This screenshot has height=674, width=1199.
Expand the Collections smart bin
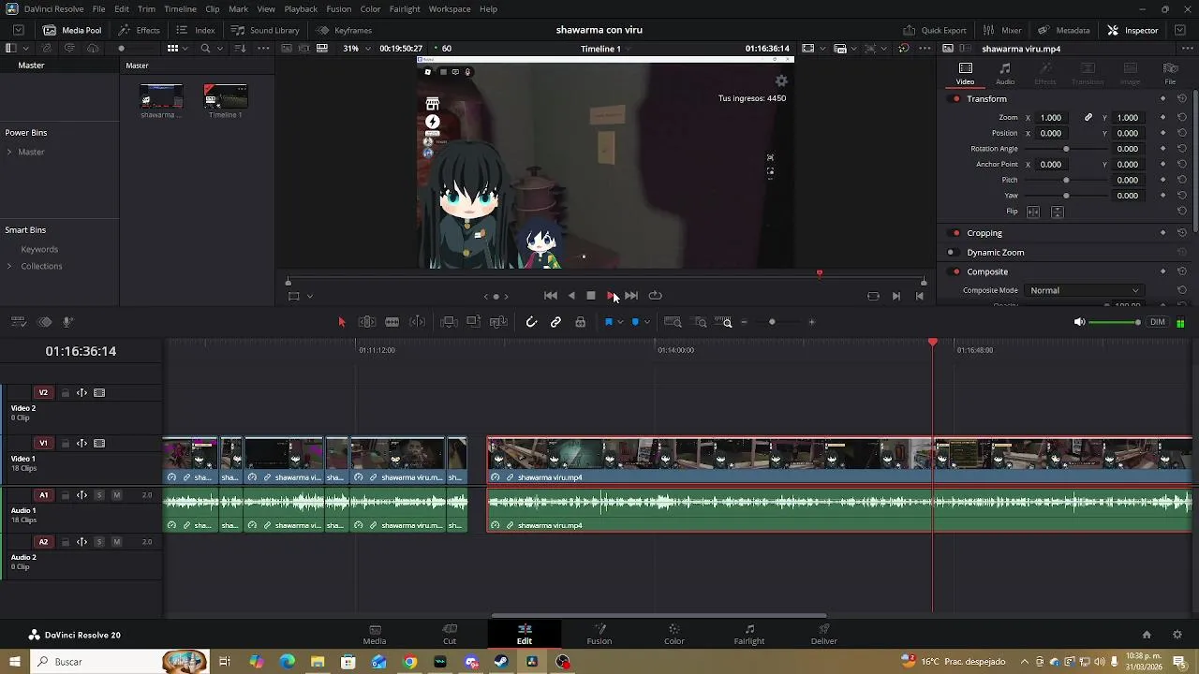pos(9,266)
